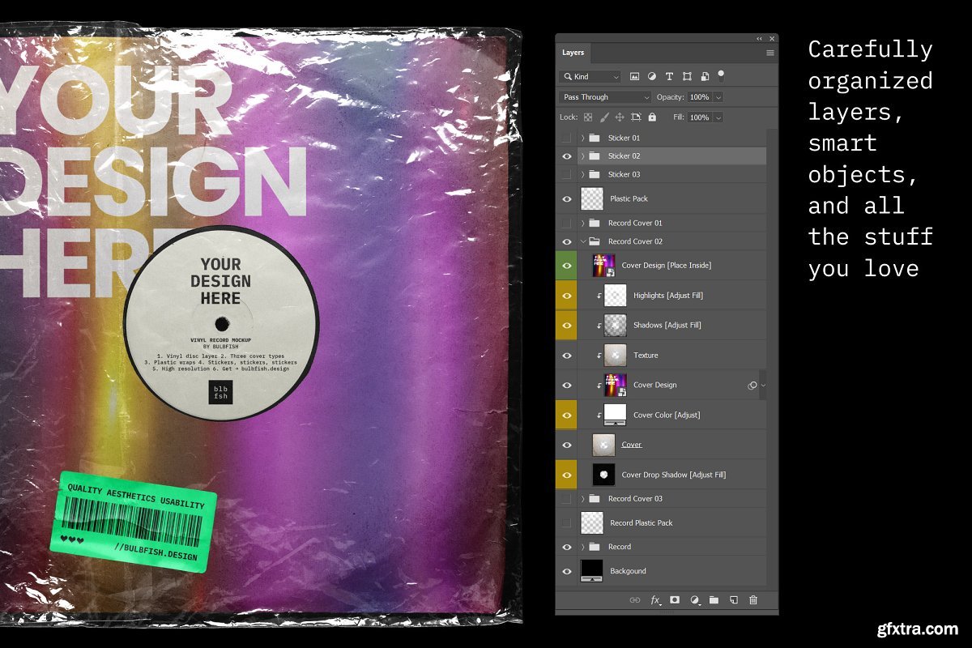Filter layers by type (T) icon

point(669,76)
